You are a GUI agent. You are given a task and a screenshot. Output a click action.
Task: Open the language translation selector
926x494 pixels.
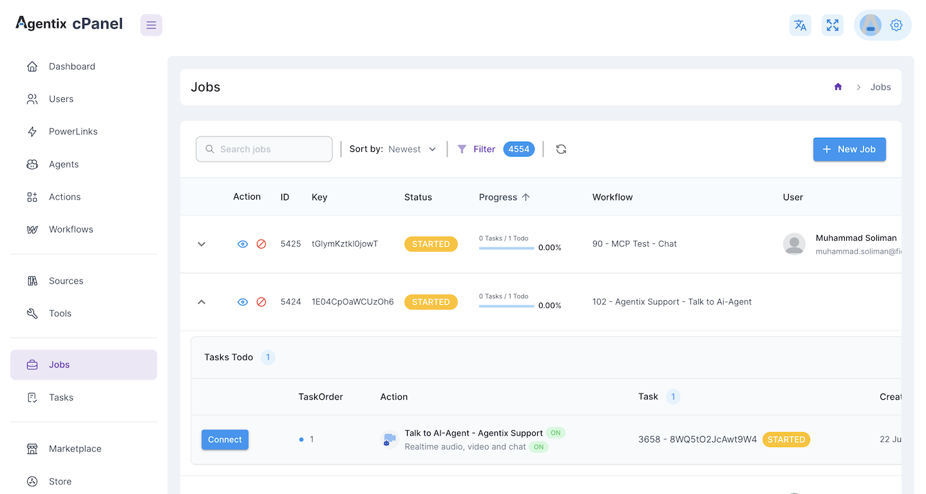tap(800, 24)
